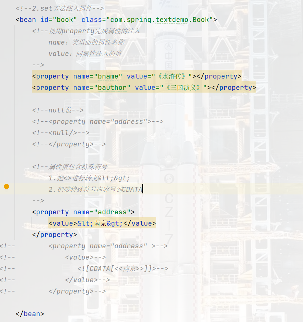
Task: Click the '<value>&lt;南京&gt;</value>' line
Action: point(102,224)
